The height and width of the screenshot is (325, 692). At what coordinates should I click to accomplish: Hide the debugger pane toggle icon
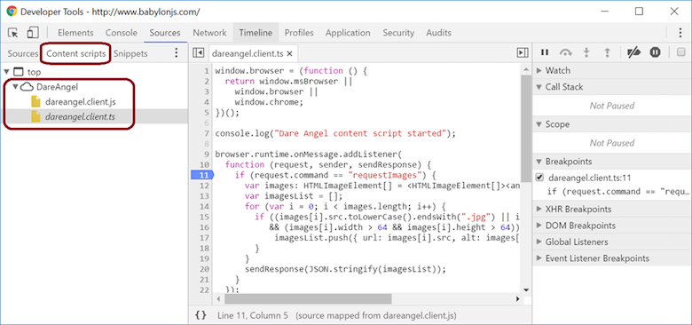[x=522, y=53]
